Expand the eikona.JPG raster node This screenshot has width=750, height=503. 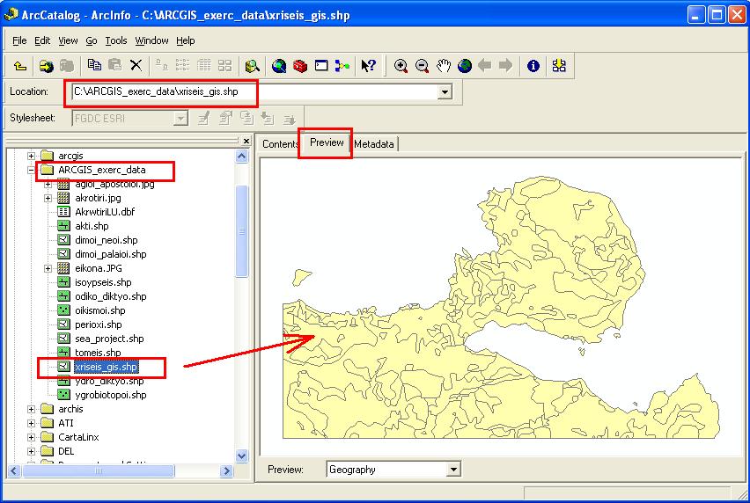pos(48,268)
